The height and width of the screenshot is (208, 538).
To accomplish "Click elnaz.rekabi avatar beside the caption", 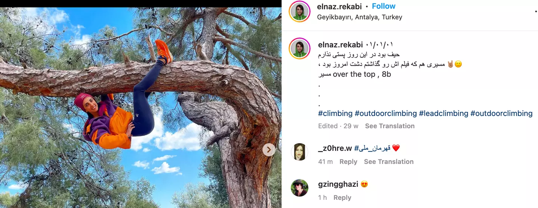I will (300, 48).
